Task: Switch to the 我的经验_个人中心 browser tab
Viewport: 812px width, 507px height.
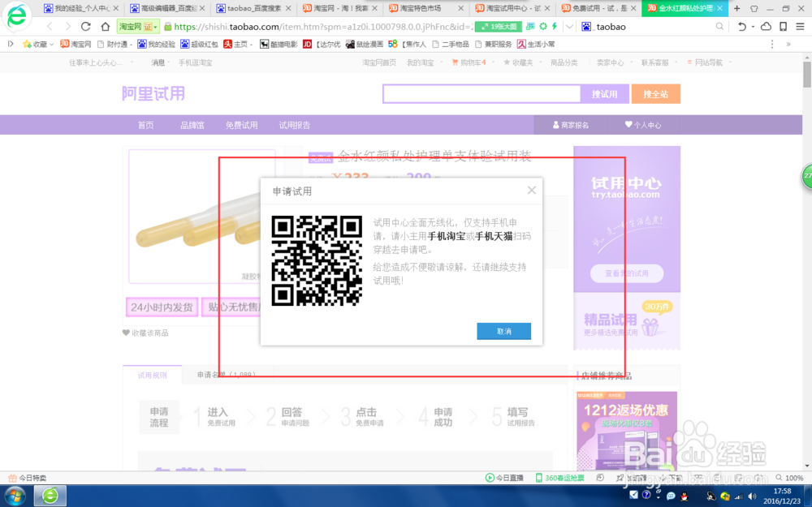Action: point(80,8)
